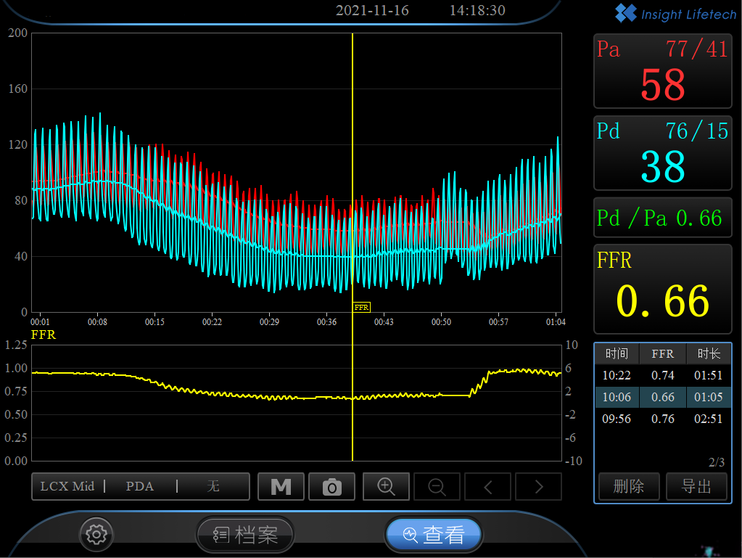Click the 时长 duration column header
Screen dimensions: 742x558
point(709,353)
